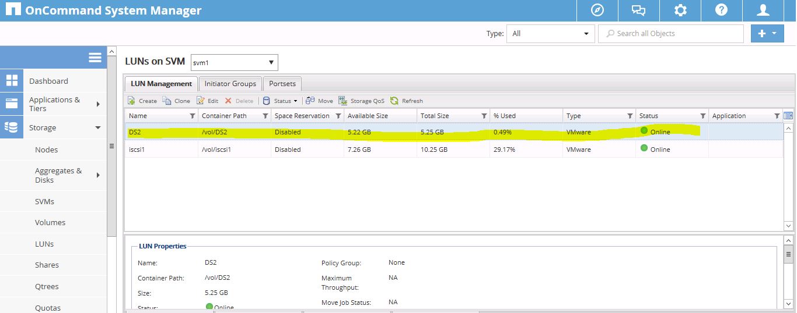Clone the selected LUN
This screenshot has height=313, width=797.
176,101
